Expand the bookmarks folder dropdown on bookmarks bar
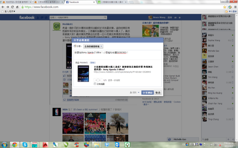This screenshot has width=238, height=148. [8, 11]
